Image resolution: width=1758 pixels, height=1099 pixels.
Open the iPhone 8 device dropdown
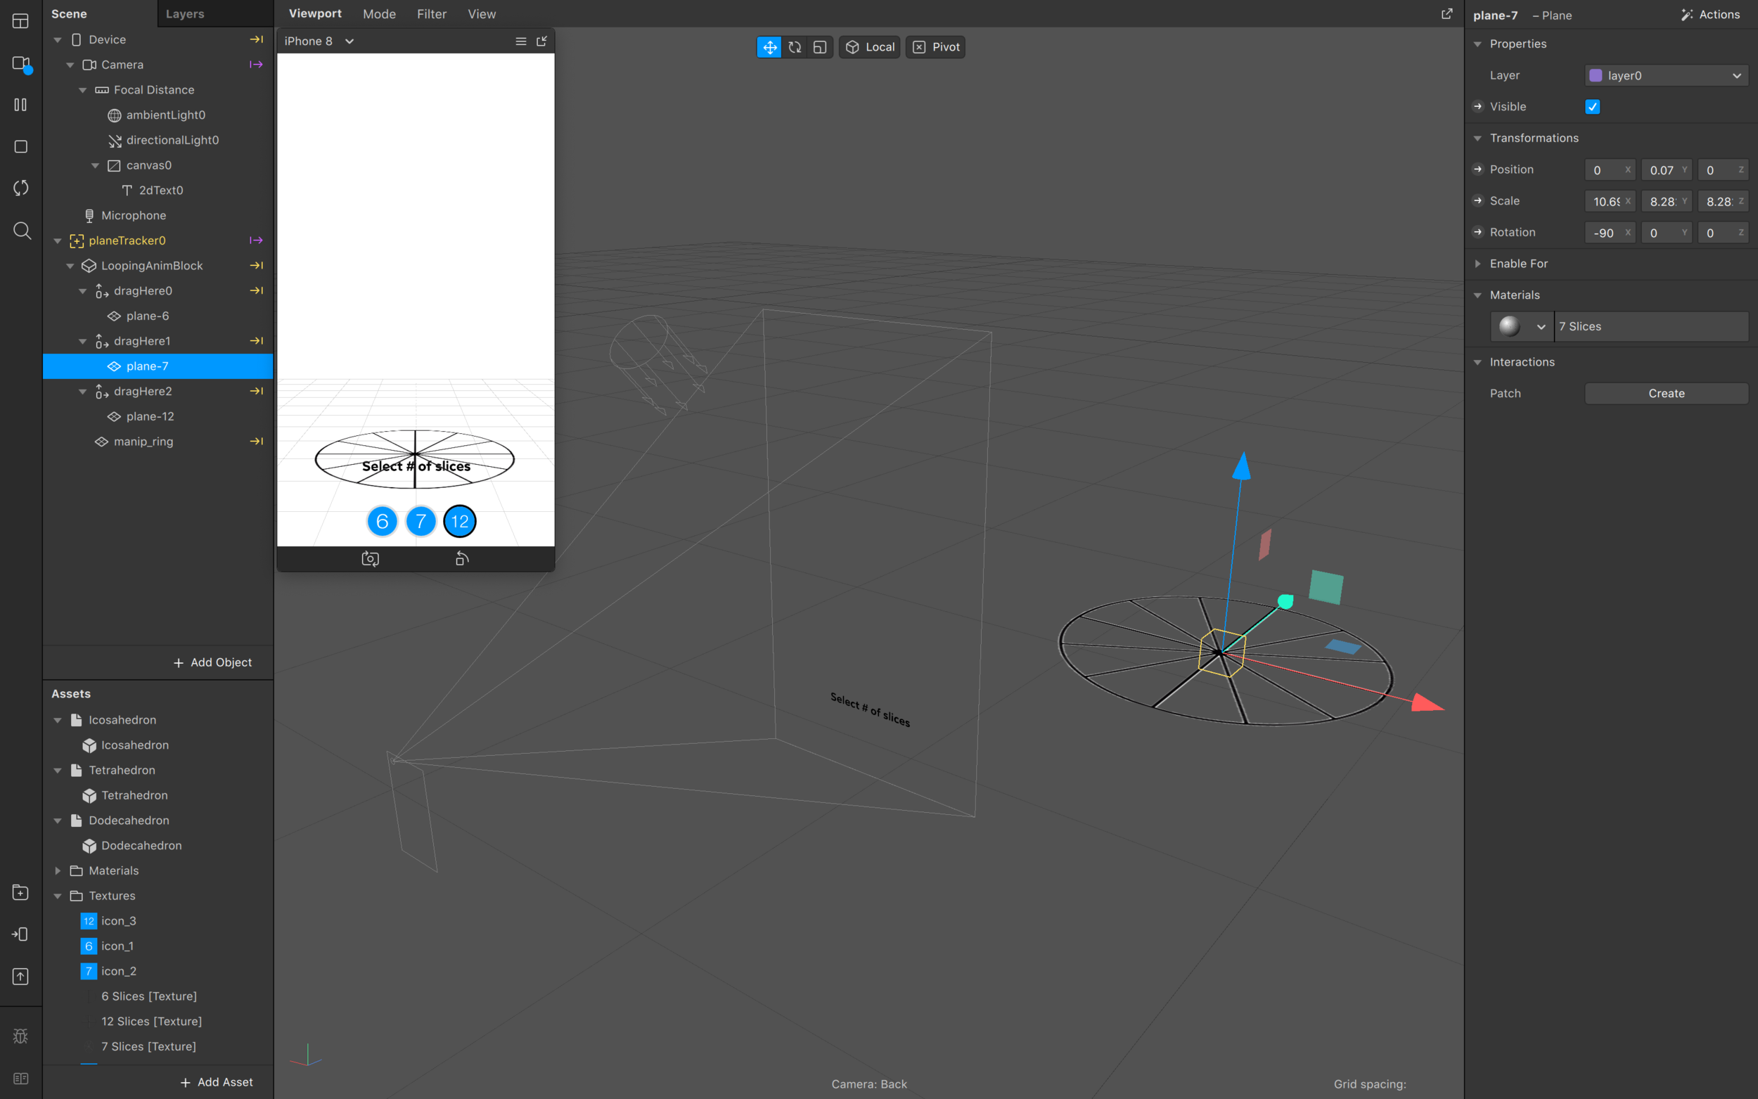pos(319,41)
